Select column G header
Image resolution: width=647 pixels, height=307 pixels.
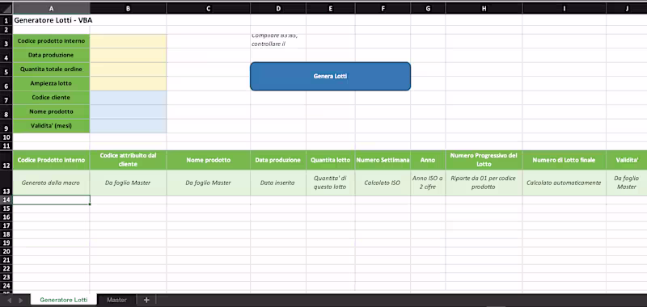click(x=428, y=8)
